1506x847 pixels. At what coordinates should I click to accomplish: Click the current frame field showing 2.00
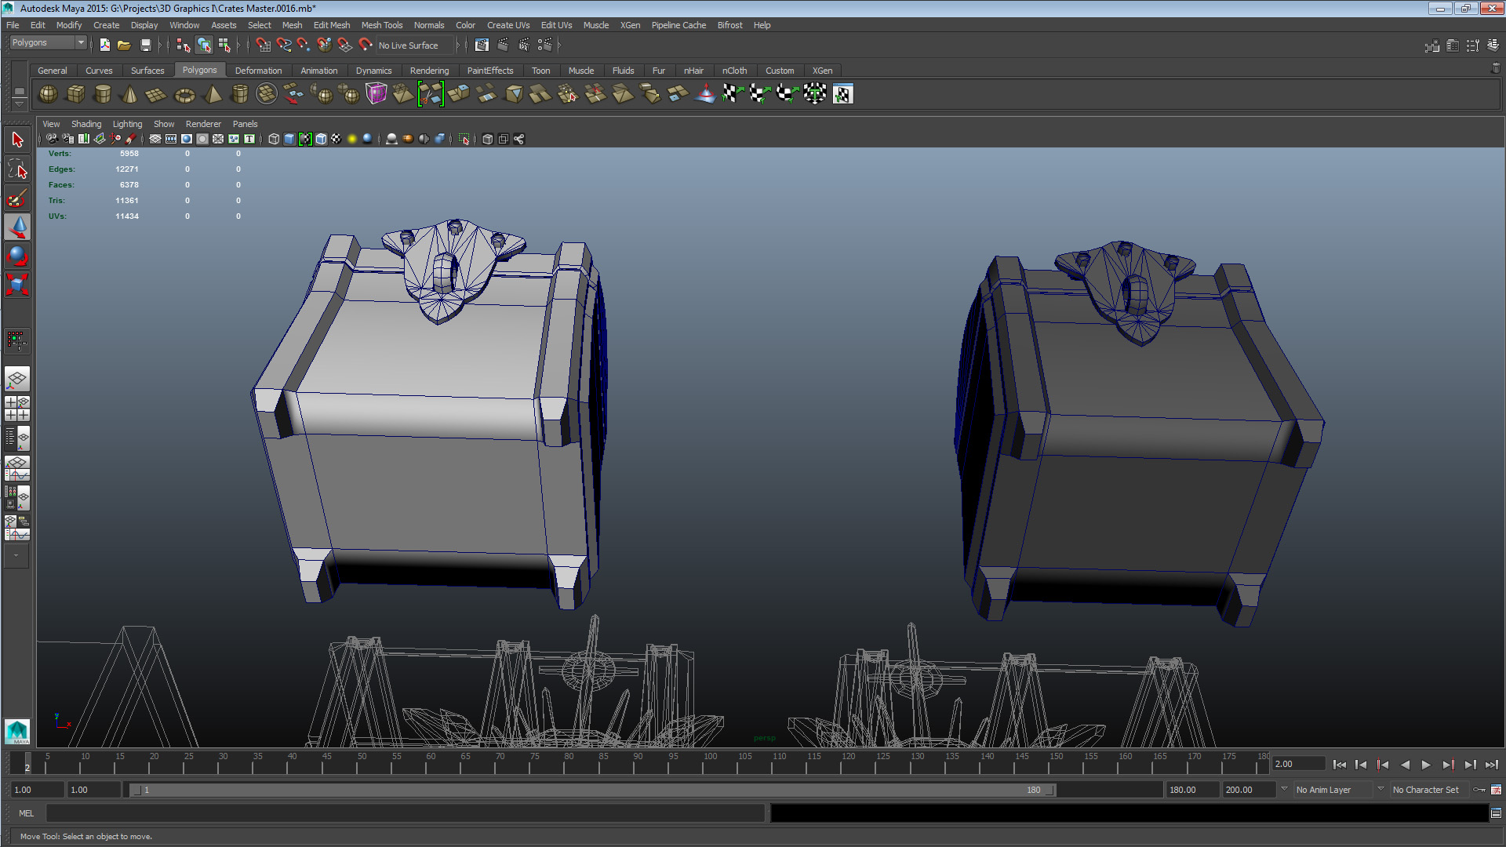pyautogui.click(x=1297, y=764)
